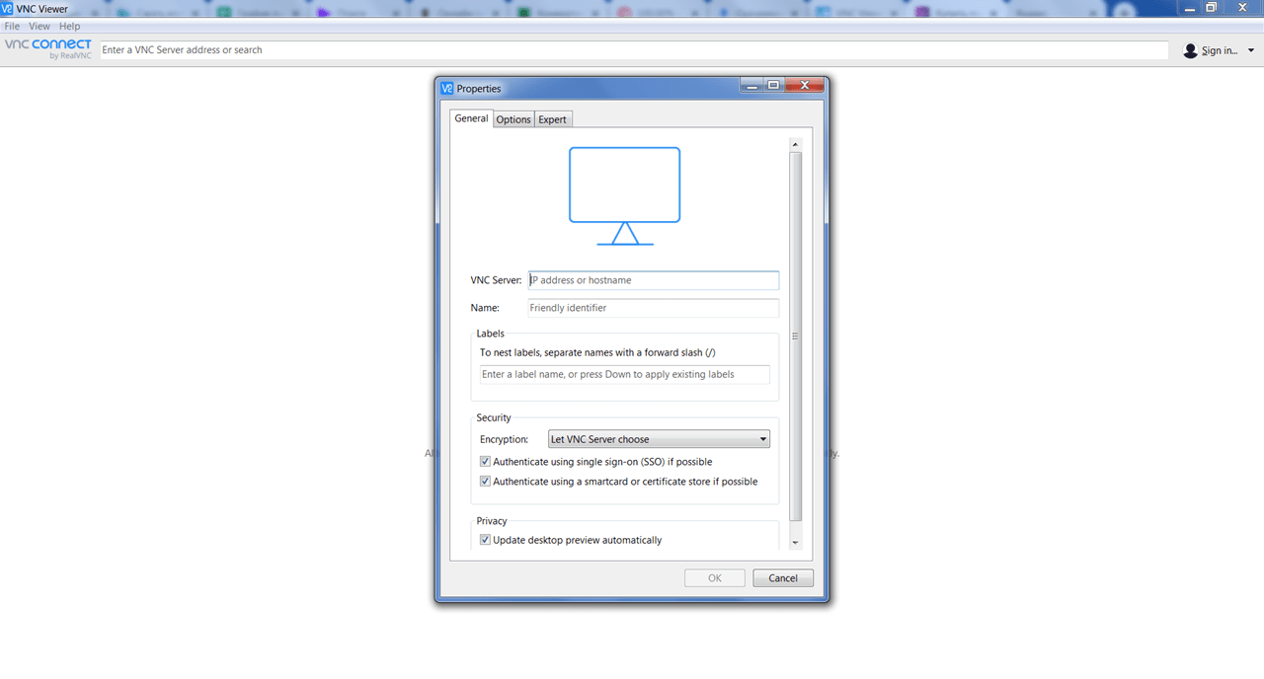Switch to the Expert tab
The height and width of the screenshot is (679, 1264).
coord(552,119)
